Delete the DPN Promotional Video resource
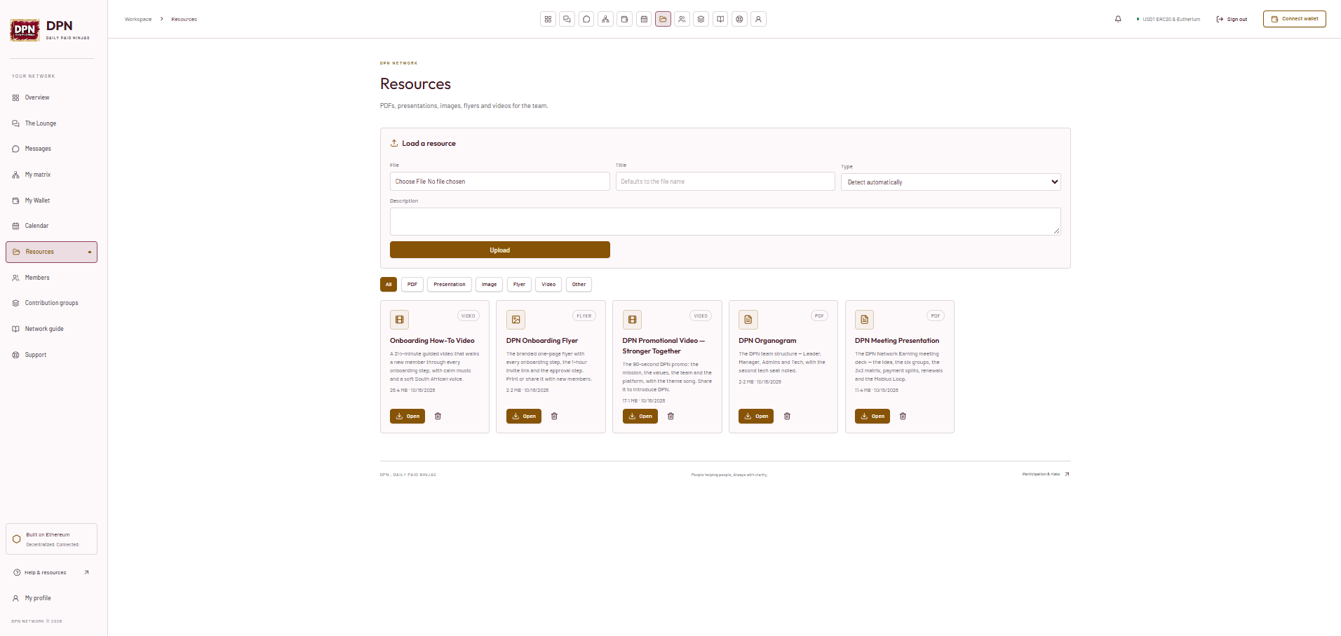This screenshot has width=1341, height=636. click(670, 416)
